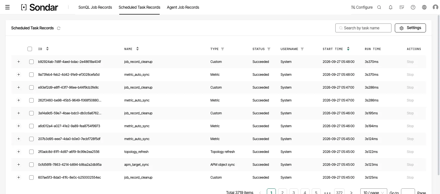Expand the row 3a14a9d5-59e7 details
Viewport: 440px width, 194px height.
coord(19,113)
